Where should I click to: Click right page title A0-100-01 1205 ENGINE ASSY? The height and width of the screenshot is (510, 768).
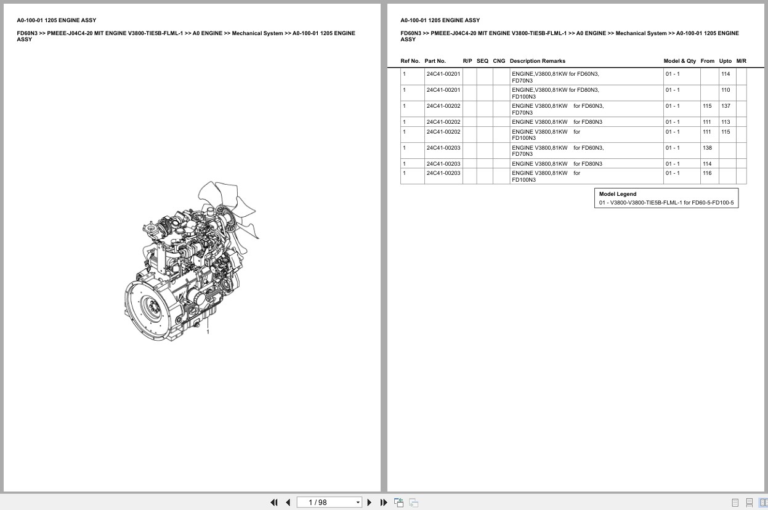[x=440, y=20]
